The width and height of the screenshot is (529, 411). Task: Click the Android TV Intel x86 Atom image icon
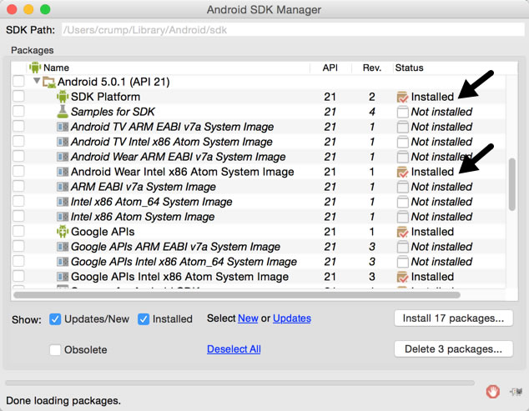[63, 142]
